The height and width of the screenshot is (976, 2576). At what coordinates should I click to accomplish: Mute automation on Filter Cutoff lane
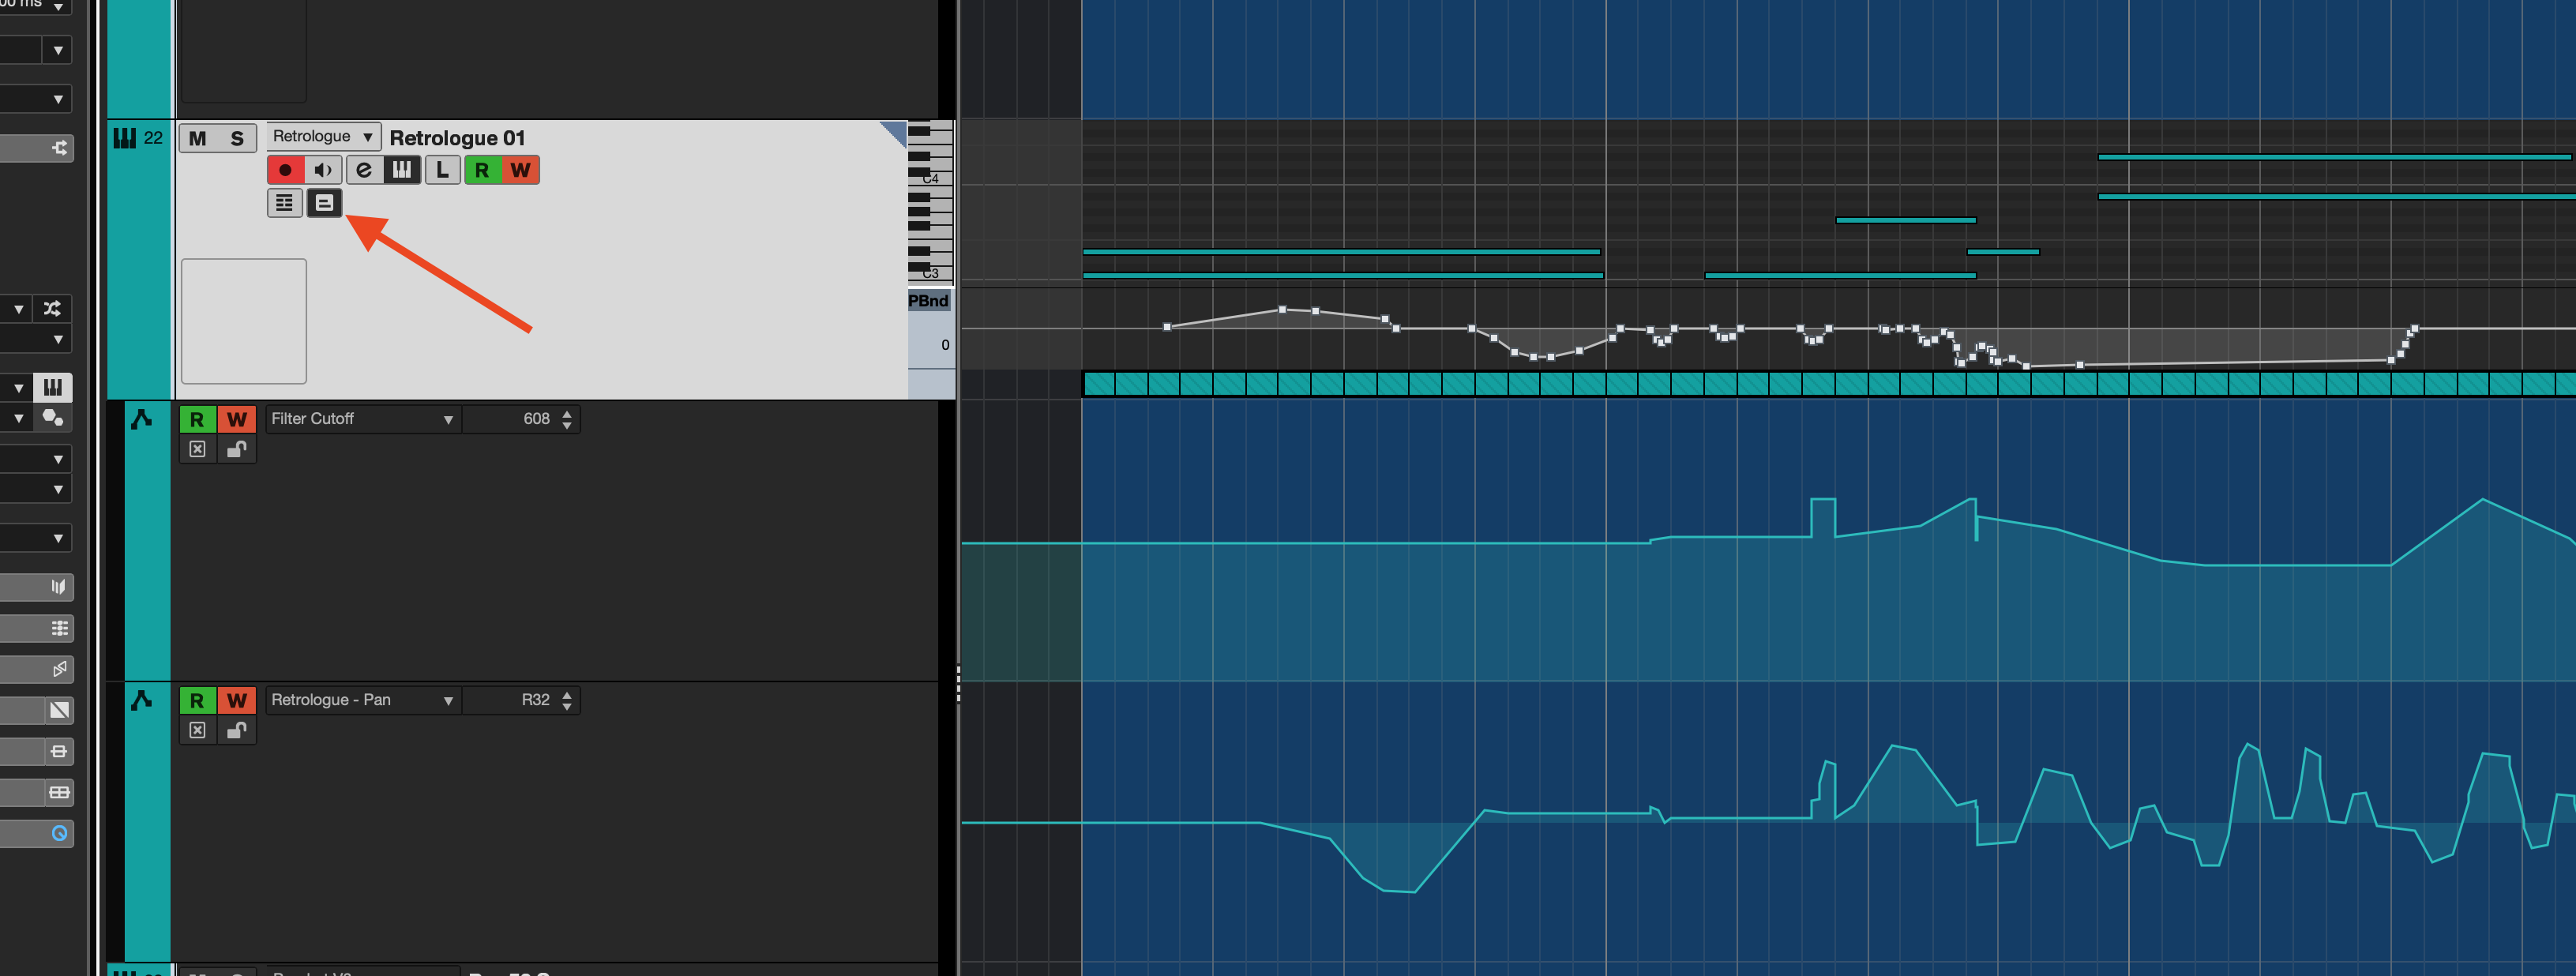coord(198,449)
